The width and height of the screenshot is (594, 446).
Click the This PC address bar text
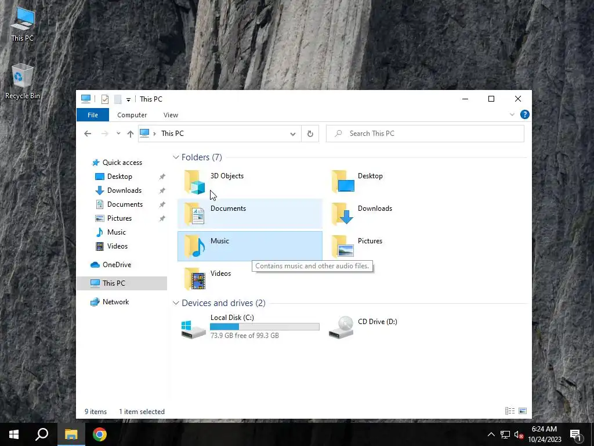point(172,134)
